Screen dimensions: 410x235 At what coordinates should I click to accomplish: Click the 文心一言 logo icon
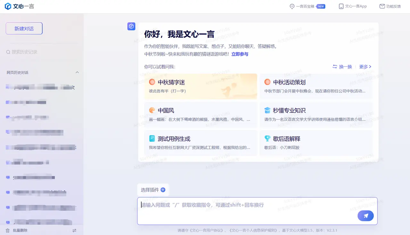tap(7, 6)
